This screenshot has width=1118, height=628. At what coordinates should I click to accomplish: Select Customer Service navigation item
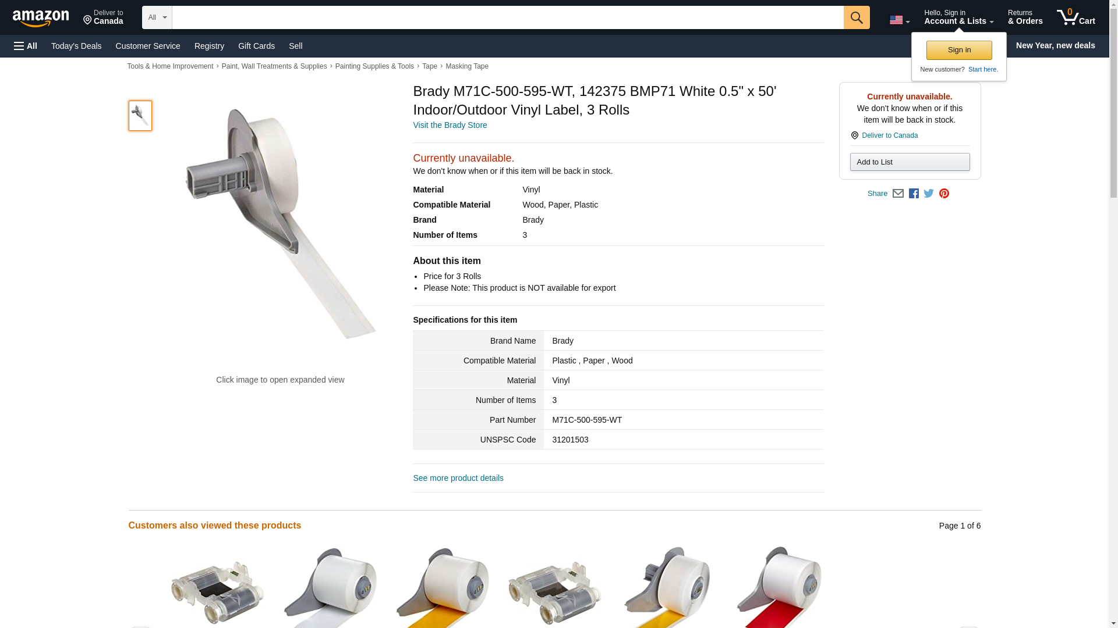(148, 46)
